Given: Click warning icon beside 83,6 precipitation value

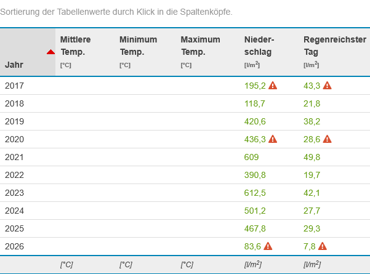Looking at the screenshot, I should 268,246.
